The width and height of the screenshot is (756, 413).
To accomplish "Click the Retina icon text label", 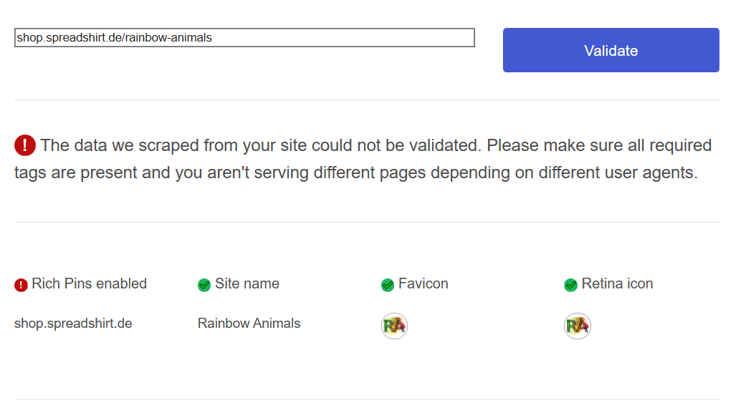I will [x=617, y=283].
